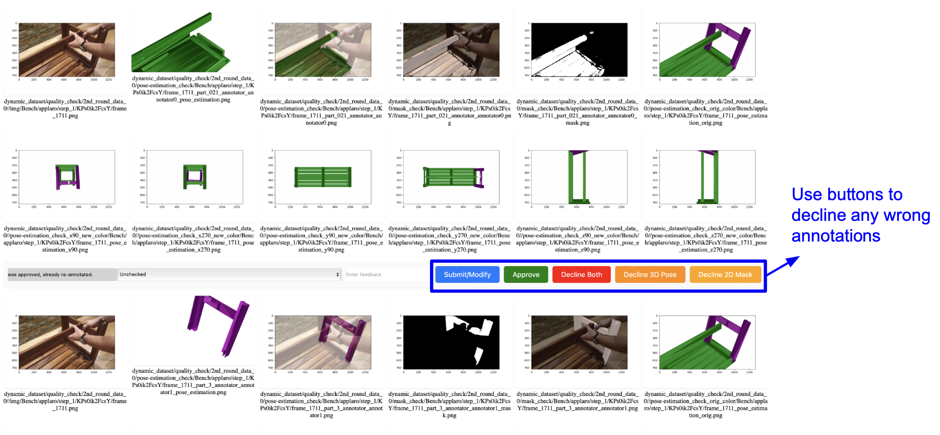Decline the 3D pose annotation
940x435 pixels.
point(650,274)
